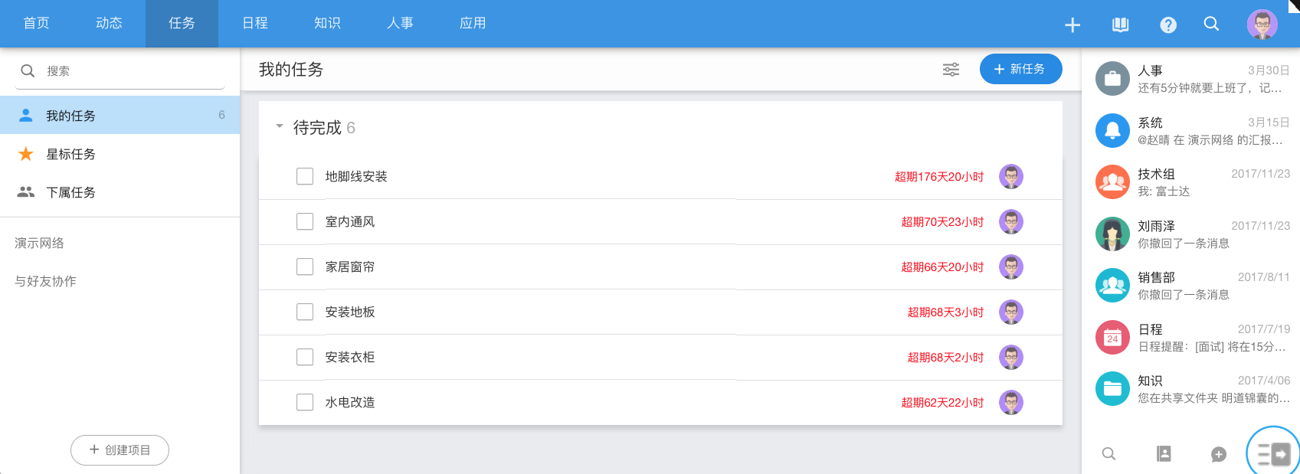Click the 新任务 button
This screenshot has height=474, width=1300.
click(x=1020, y=69)
